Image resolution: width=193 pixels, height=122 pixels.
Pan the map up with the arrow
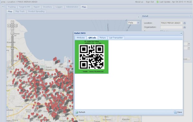[12, 22]
